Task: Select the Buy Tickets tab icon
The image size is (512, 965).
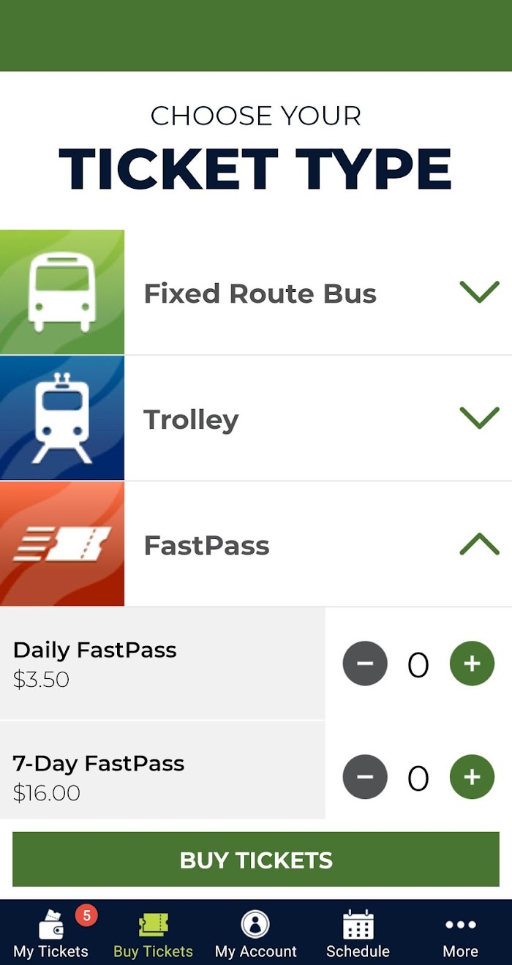Action: (154, 925)
